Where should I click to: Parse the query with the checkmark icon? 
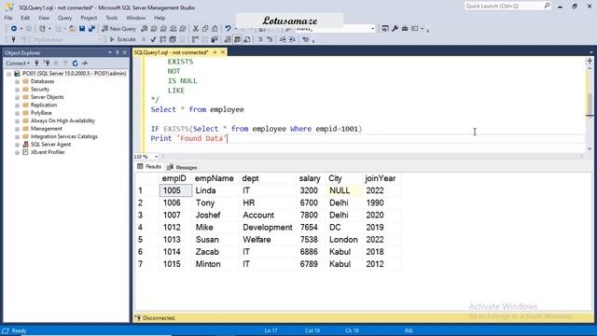(153, 39)
